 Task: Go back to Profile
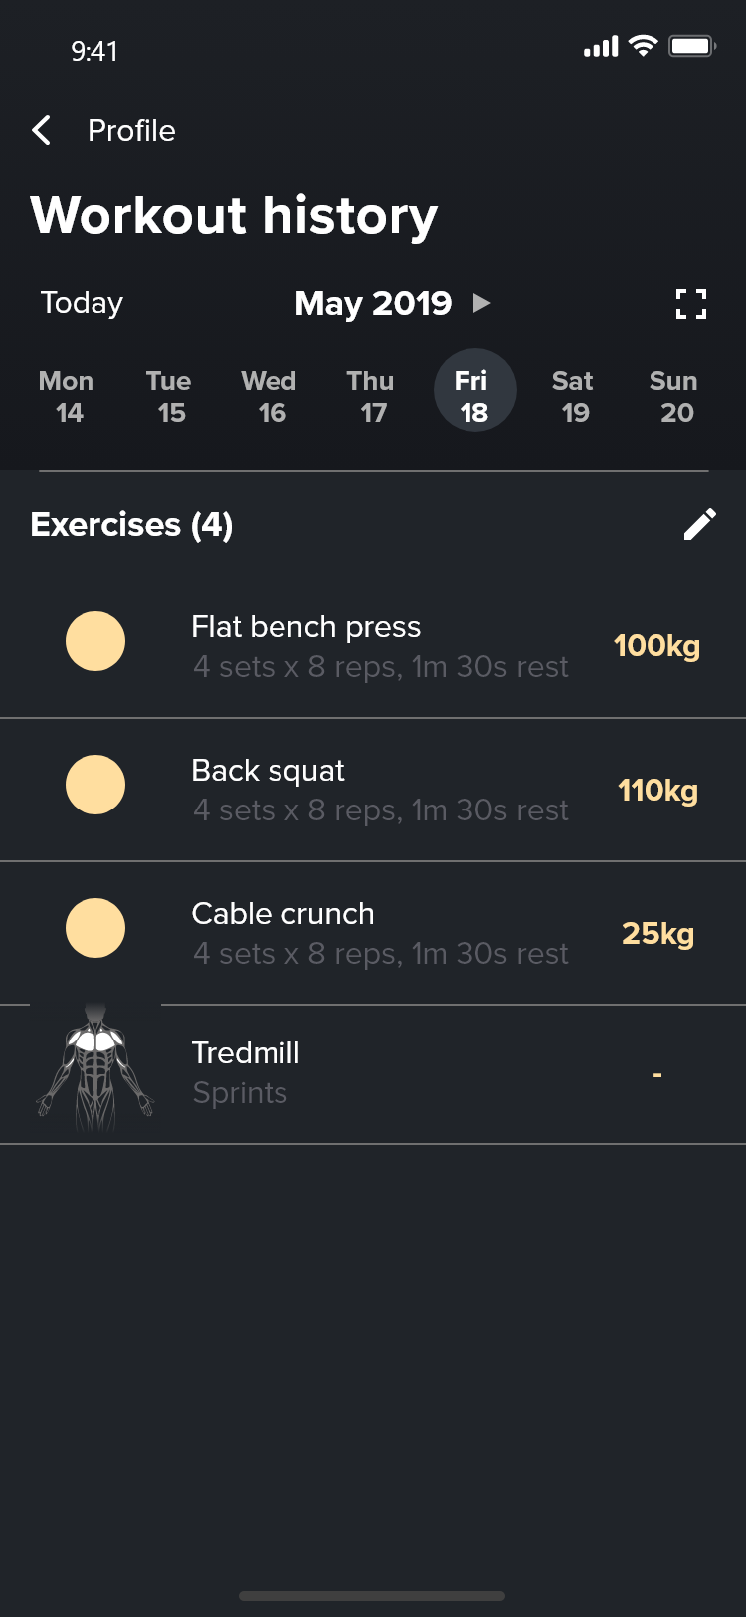(131, 130)
